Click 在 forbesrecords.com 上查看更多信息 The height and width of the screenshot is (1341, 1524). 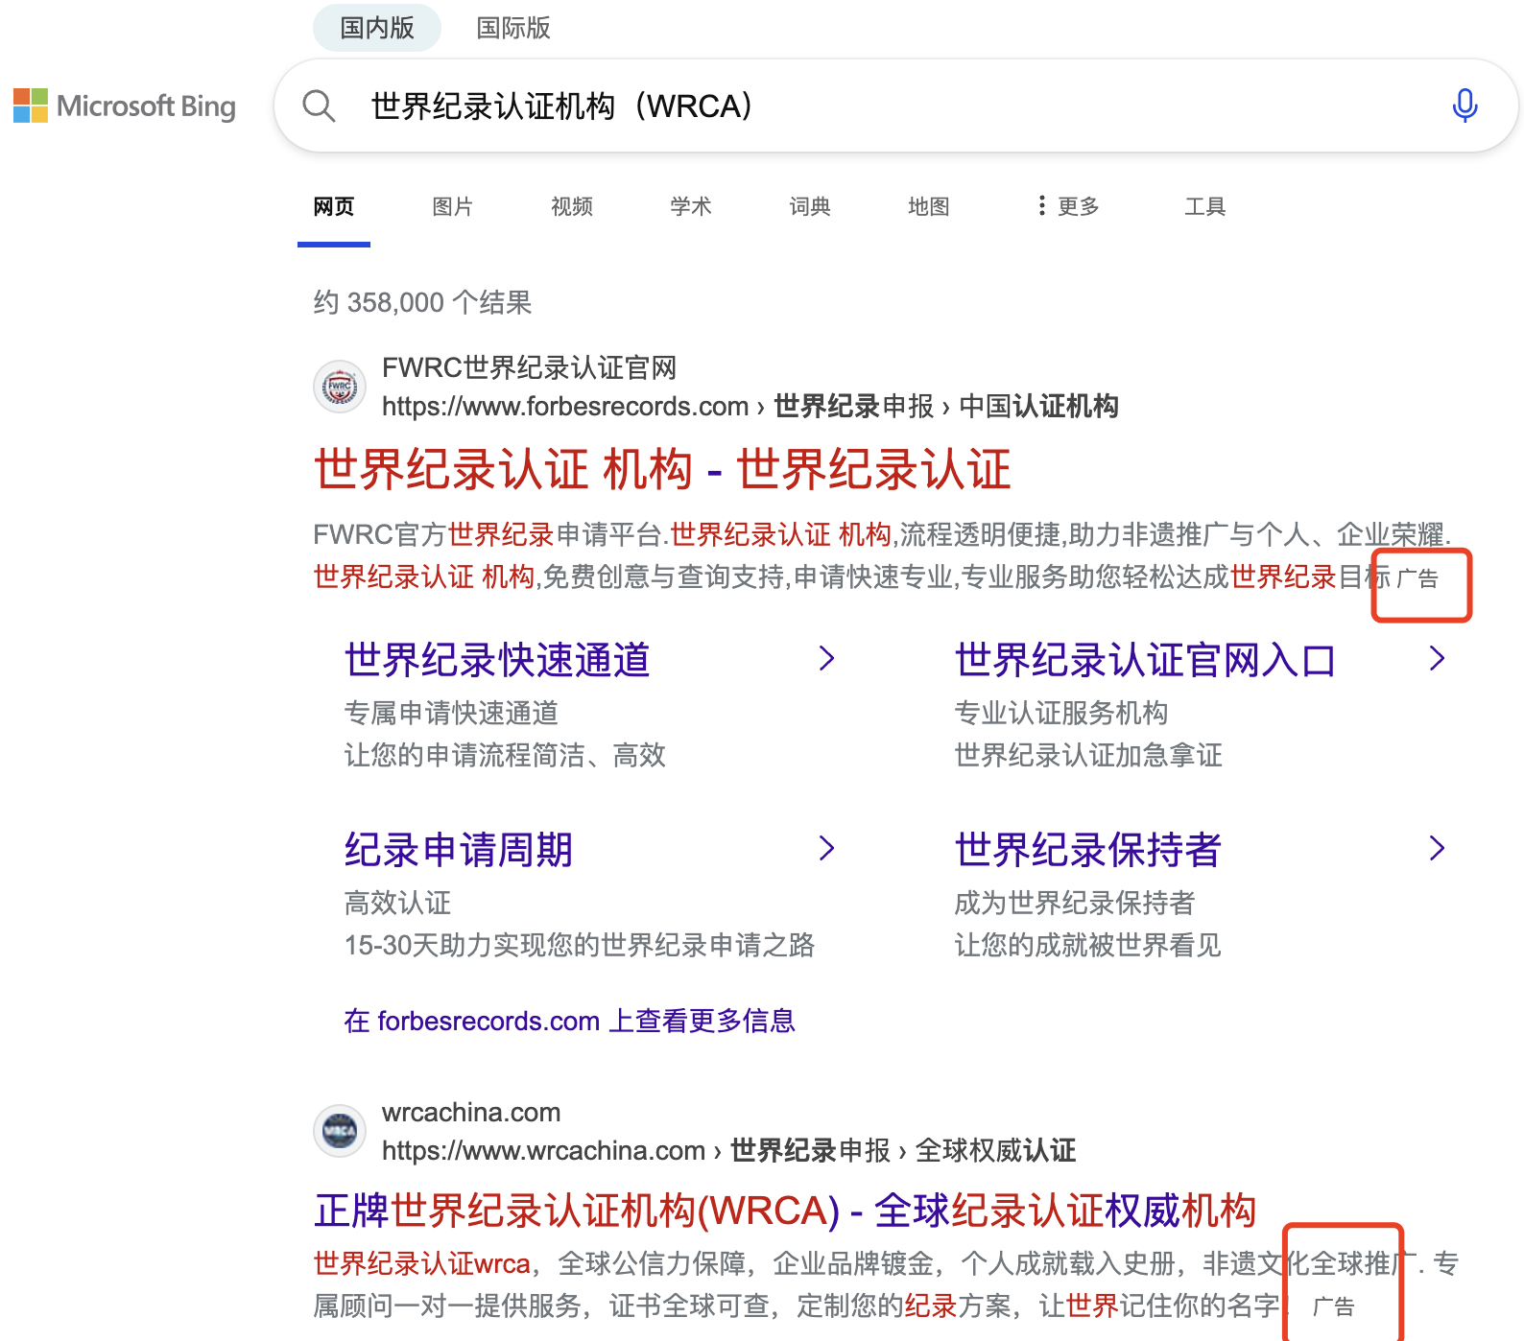pos(570,1021)
